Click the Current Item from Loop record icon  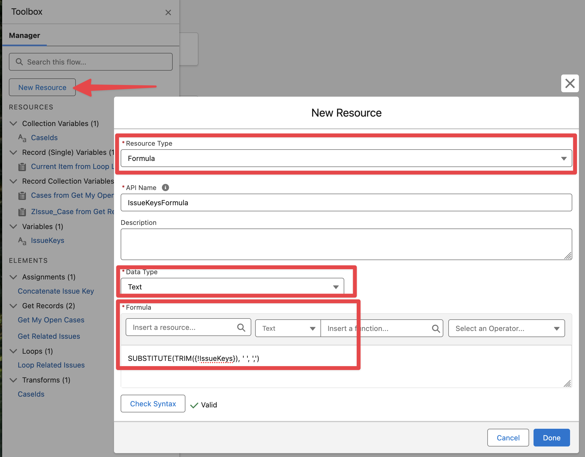[x=22, y=167]
